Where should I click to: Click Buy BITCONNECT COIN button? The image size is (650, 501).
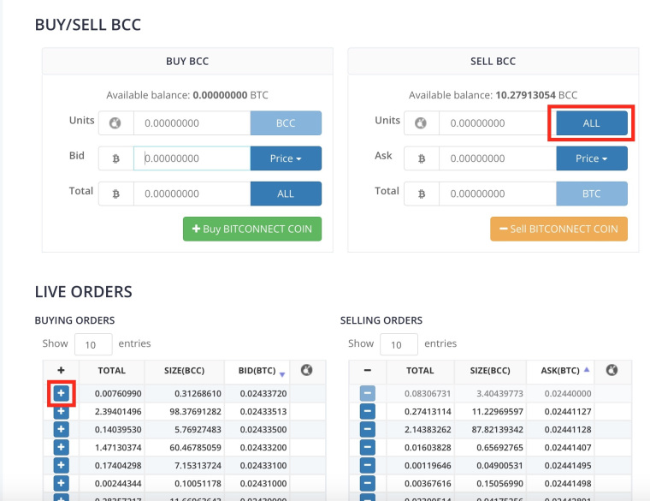click(252, 229)
